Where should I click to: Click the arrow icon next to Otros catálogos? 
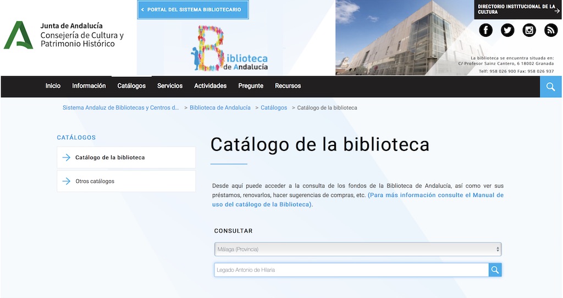66,181
